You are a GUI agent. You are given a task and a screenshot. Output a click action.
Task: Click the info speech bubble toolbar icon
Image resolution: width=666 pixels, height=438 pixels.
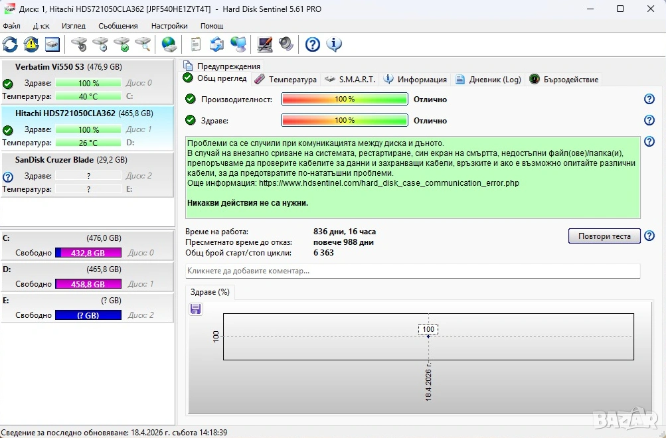click(x=334, y=44)
